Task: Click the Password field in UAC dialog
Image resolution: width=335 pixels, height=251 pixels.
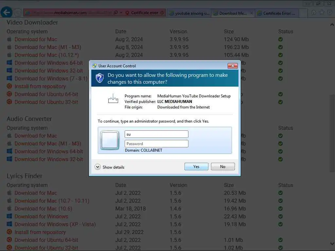Action: pyautogui.click(x=156, y=144)
